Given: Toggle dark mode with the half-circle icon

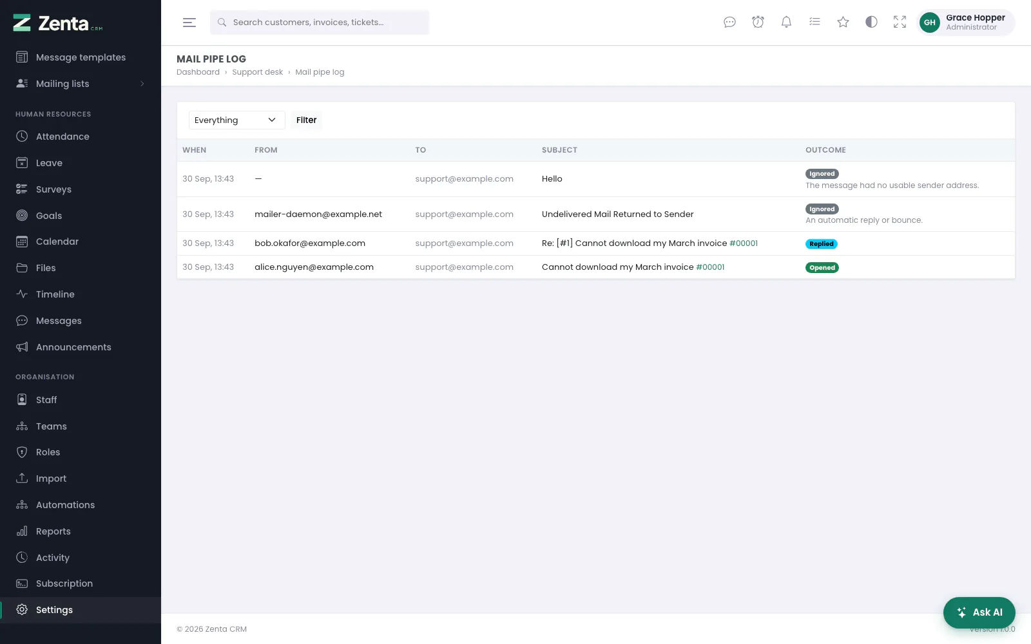Looking at the screenshot, I should 871,23.
